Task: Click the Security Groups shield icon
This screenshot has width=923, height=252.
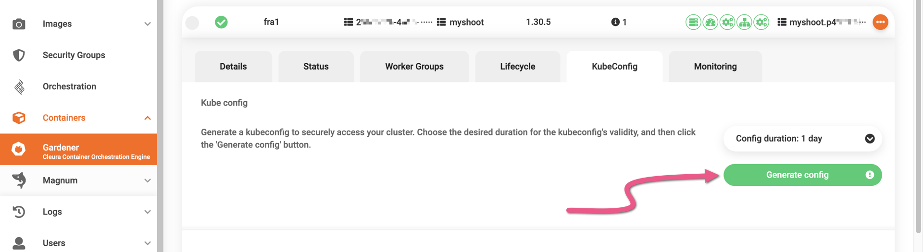Action: pos(19,55)
